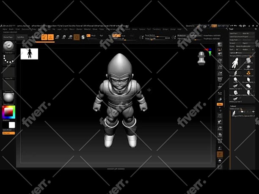Click the Zoom3D icon on right shelf
Screen dimensions: 259x194
(x=220, y=128)
